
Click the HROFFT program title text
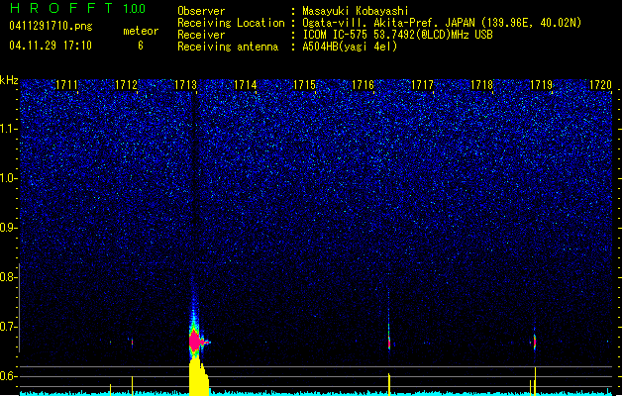pos(61,8)
